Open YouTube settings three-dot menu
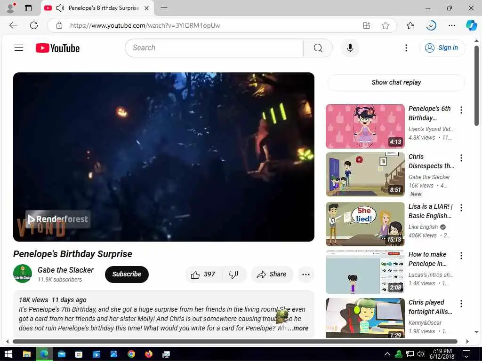 [x=406, y=48]
